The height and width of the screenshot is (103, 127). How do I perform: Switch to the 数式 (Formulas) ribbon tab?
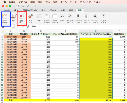44,11
